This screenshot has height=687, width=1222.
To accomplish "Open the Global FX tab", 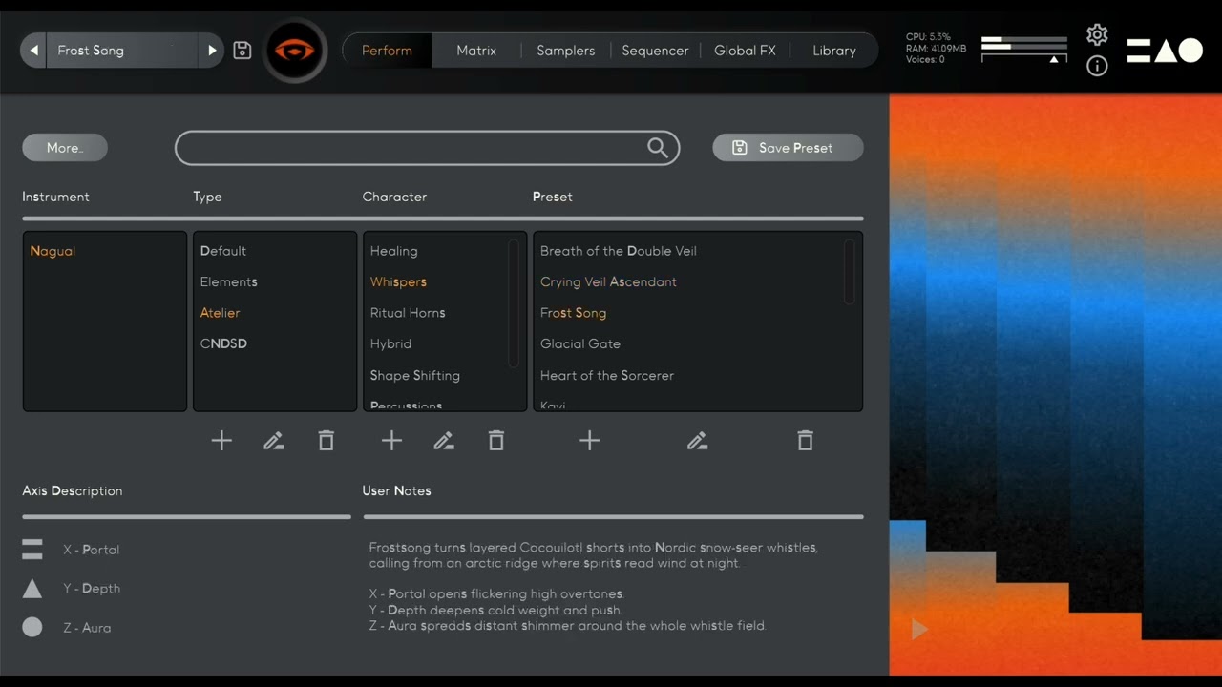I will click(745, 51).
